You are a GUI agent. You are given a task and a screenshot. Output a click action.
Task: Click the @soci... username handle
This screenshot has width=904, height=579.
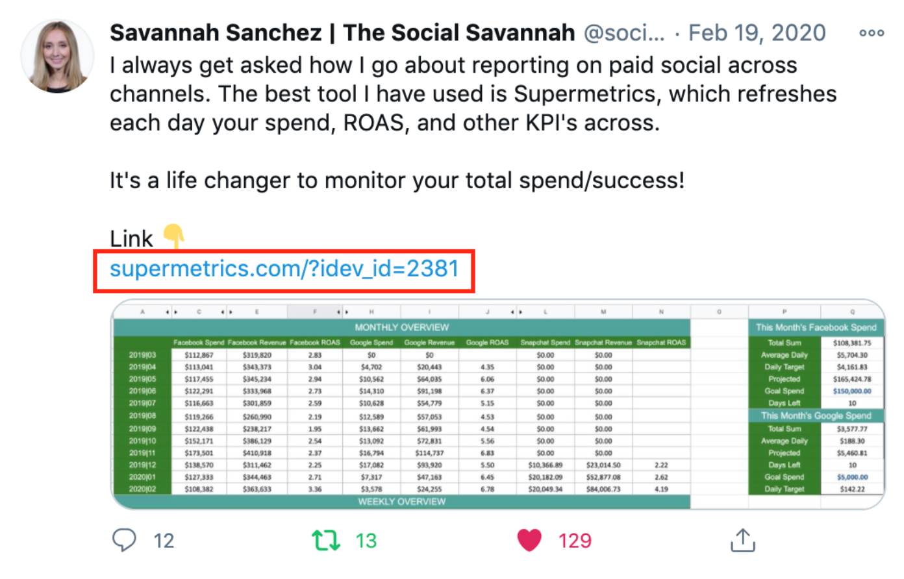(624, 32)
